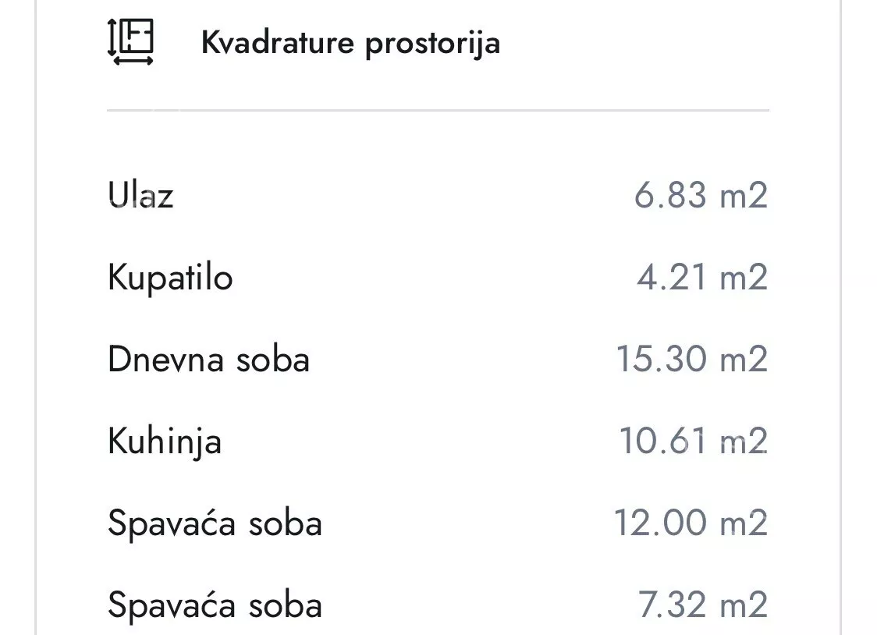The image size is (877, 635).
Task: Click the Kuhinja room name
Action: (165, 441)
